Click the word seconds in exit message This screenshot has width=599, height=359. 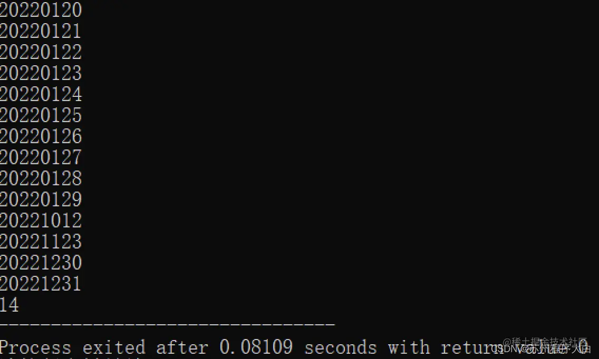(341, 347)
